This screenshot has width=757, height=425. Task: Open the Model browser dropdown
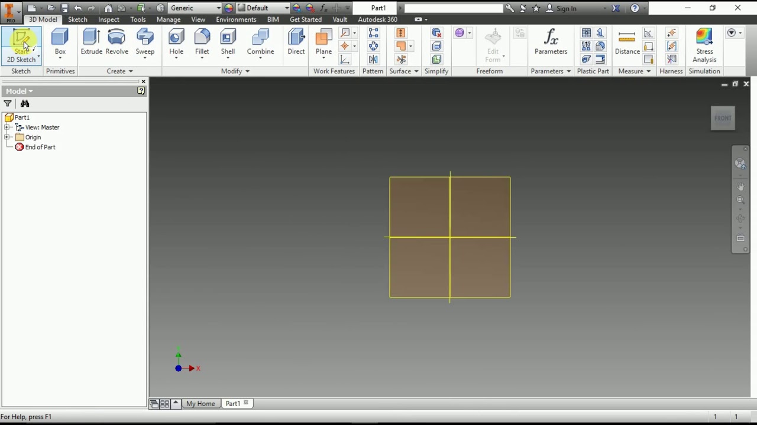(x=20, y=91)
